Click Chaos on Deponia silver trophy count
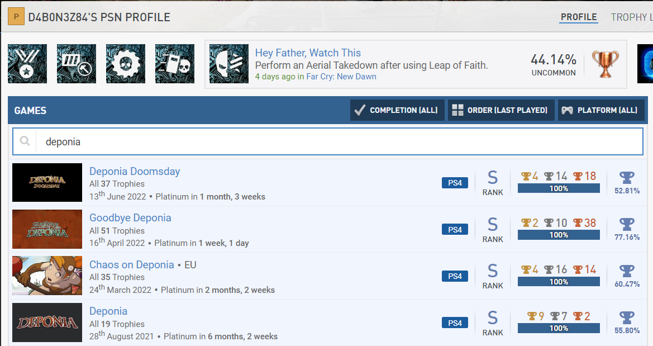 coord(556,270)
